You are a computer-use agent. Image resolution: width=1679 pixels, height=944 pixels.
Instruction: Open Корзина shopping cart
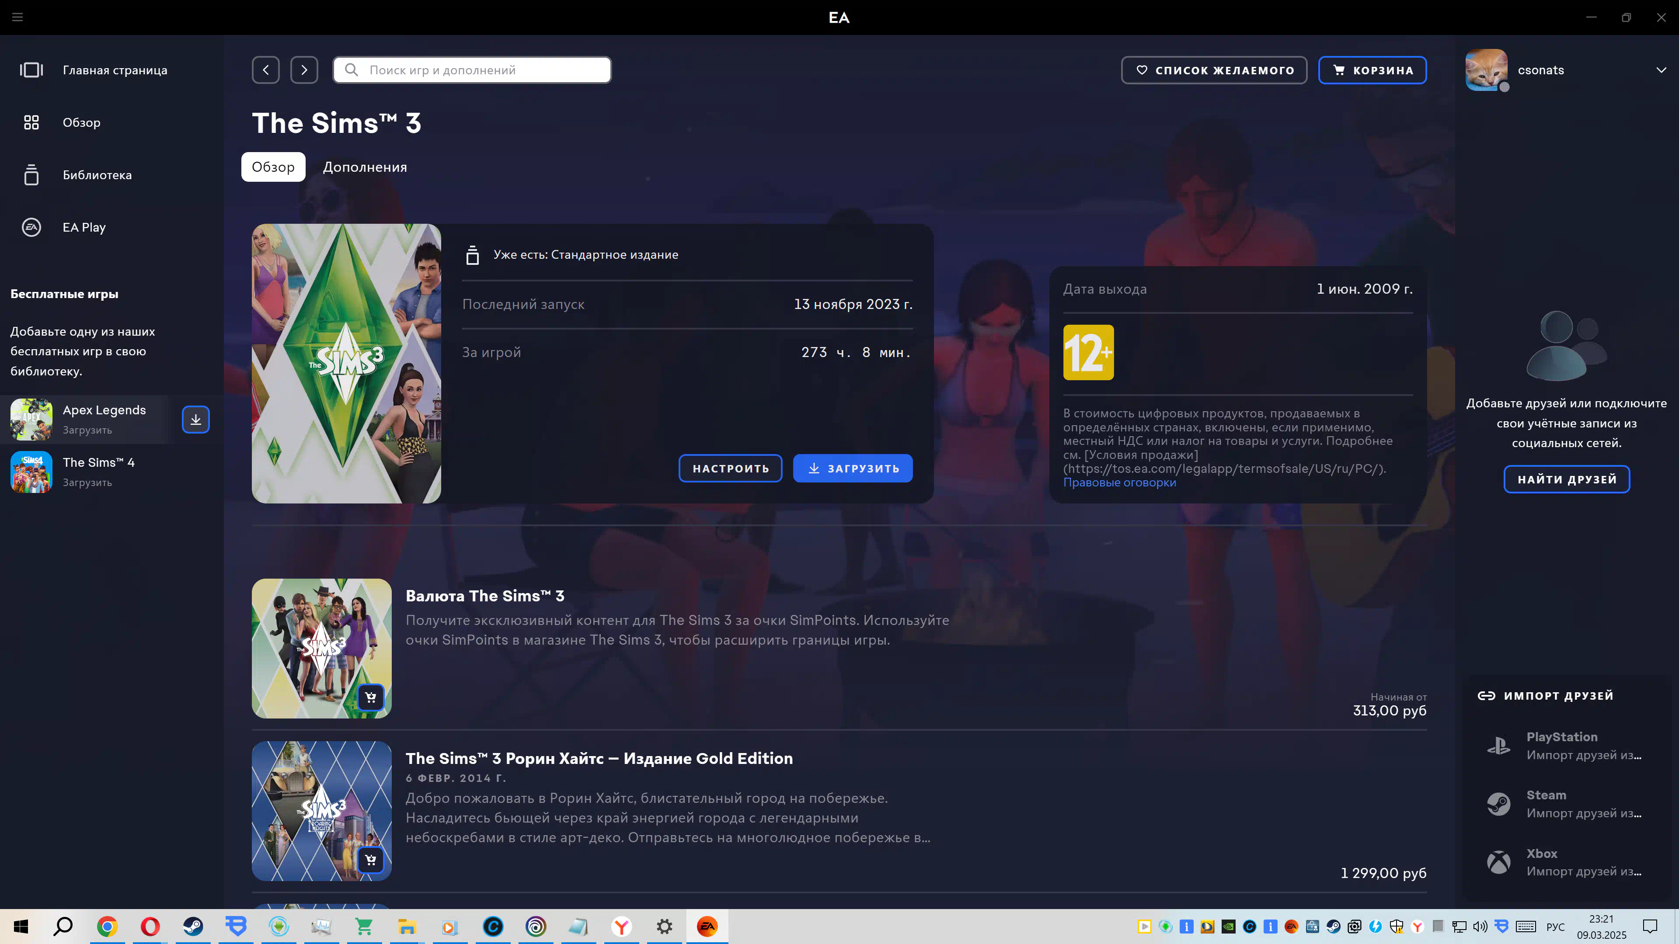(1372, 70)
